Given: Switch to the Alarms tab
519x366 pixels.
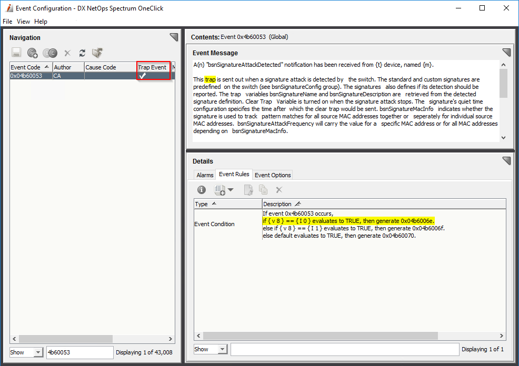Looking at the screenshot, I should 205,175.
